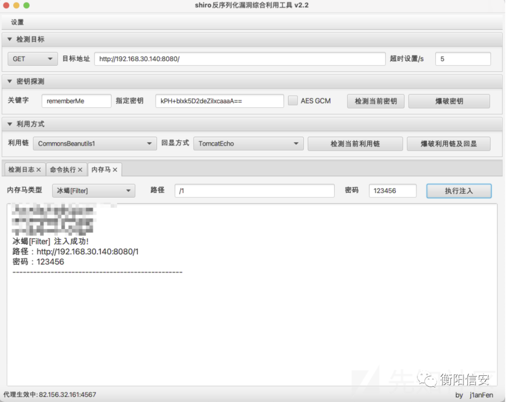
Task: Click the 密码：123456 output line
Action: (x=38, y=262)
